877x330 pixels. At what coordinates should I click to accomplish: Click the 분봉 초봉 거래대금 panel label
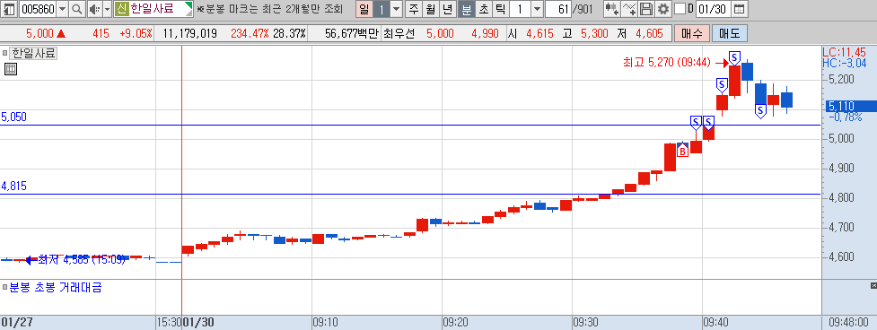click(x=56, y=288)
